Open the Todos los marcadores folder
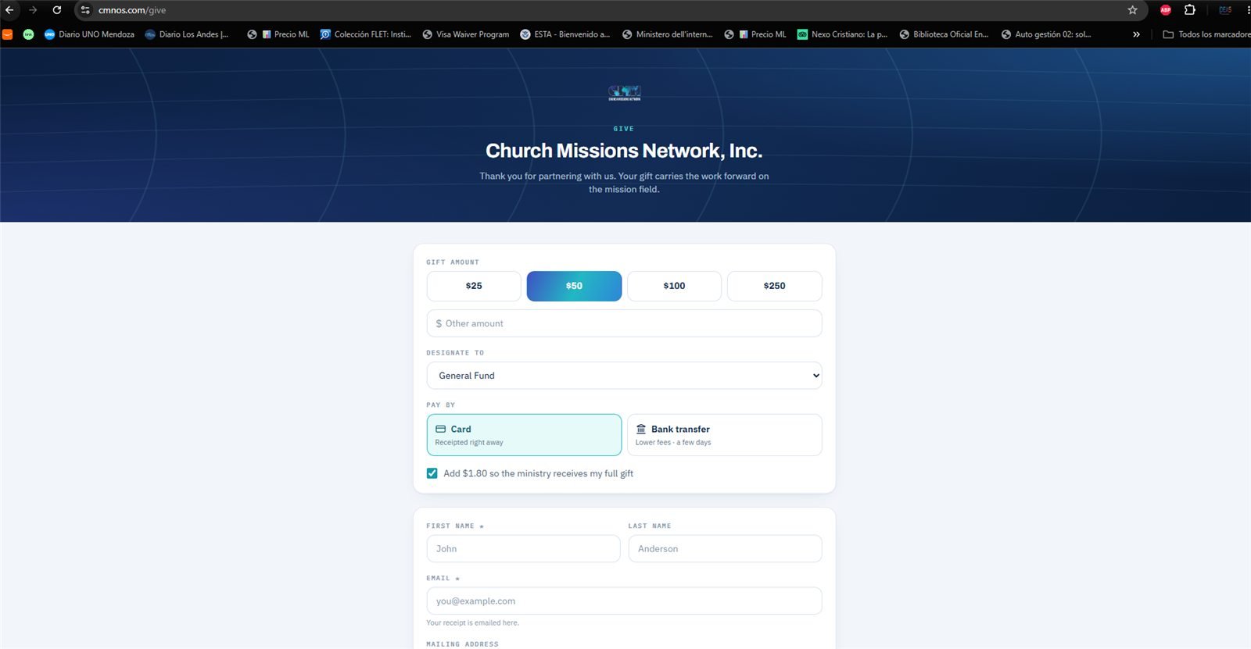Screen dimensions: 1251x649 [x=1206, y=34]
